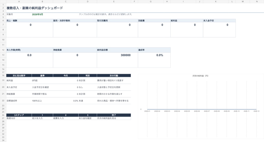Click the 判定 column header cell
Image resolution: width=264 pixels, height=142 pixels.
tap(88, 76)
